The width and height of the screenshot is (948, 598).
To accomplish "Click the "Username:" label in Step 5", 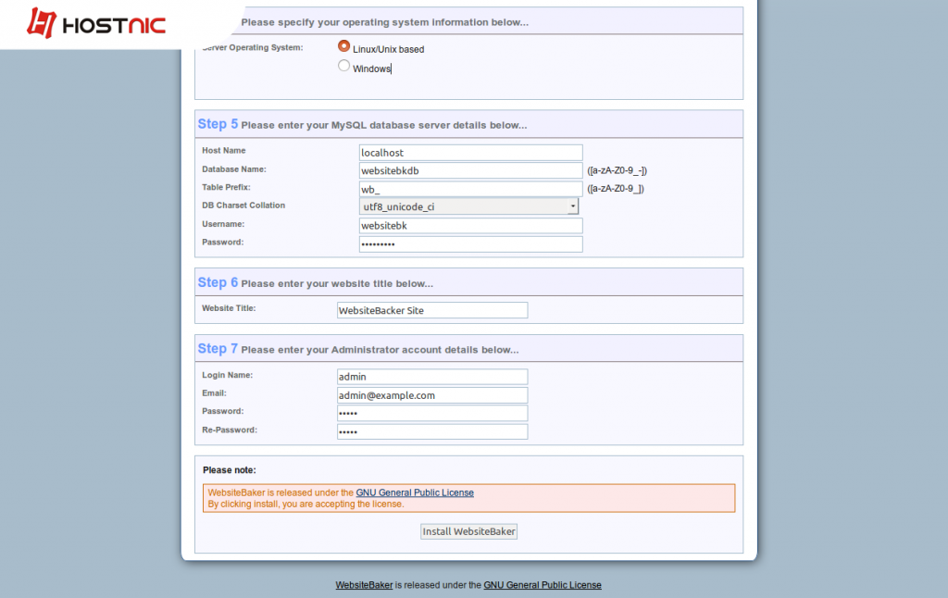I will 223,224.
